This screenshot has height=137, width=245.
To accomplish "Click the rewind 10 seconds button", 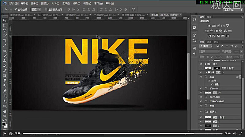I will [10, 133].
